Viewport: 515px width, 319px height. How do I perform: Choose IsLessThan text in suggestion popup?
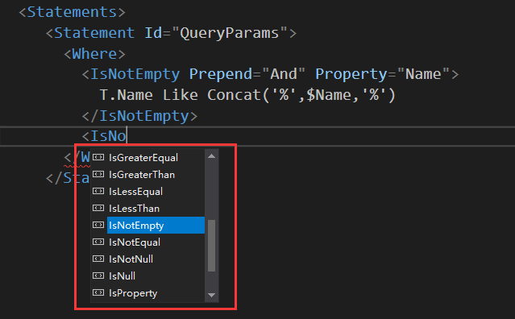click(x=134, y=209)
